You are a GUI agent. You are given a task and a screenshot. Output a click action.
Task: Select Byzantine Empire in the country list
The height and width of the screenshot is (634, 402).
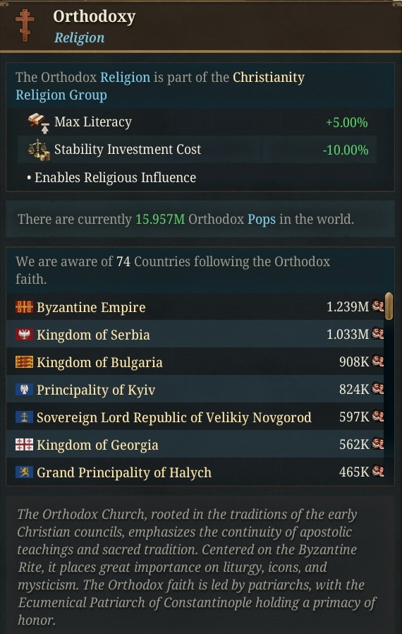(x=195, y=307)
